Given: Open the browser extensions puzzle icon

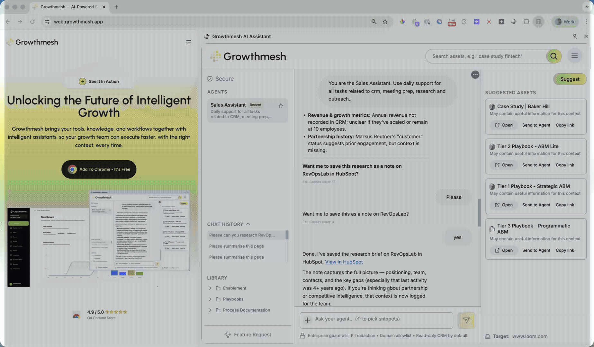Looking at the screenshot, I should tap(526, 22).
